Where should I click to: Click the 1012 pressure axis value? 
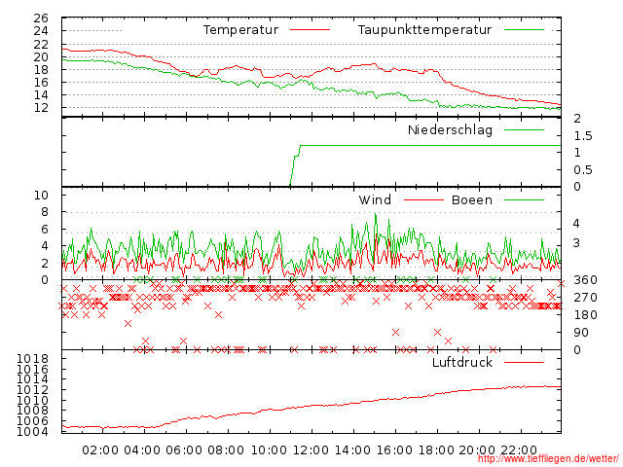point(32,390)
